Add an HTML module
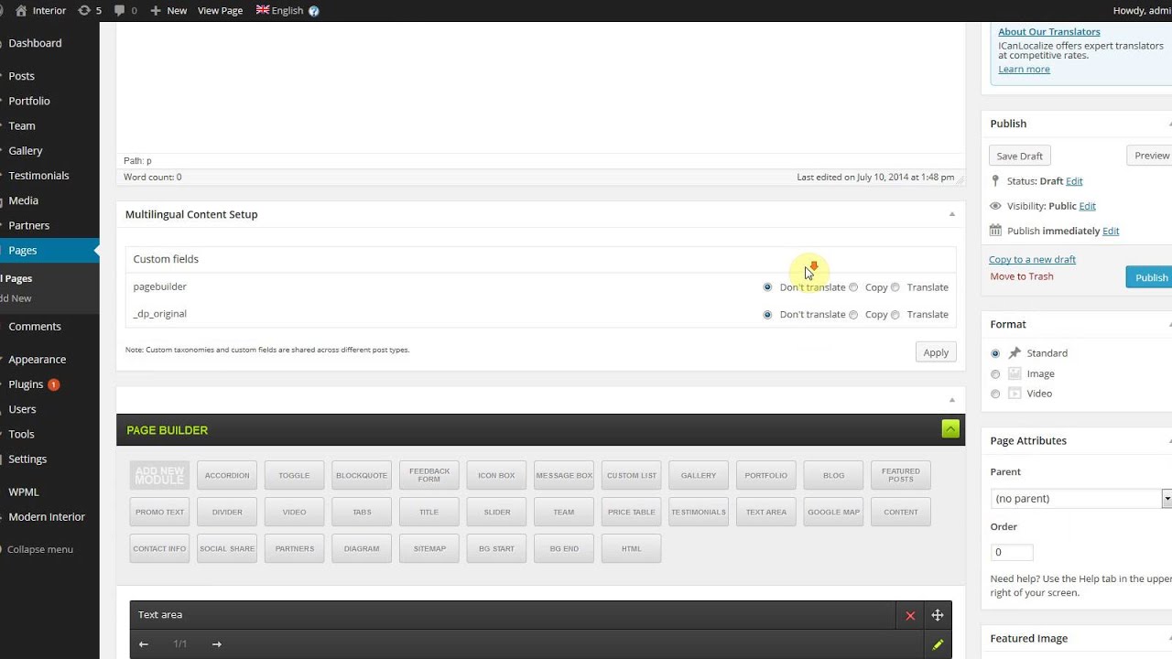 point(632,548)
